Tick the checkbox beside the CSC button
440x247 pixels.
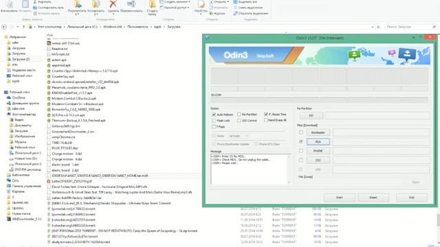301,160
